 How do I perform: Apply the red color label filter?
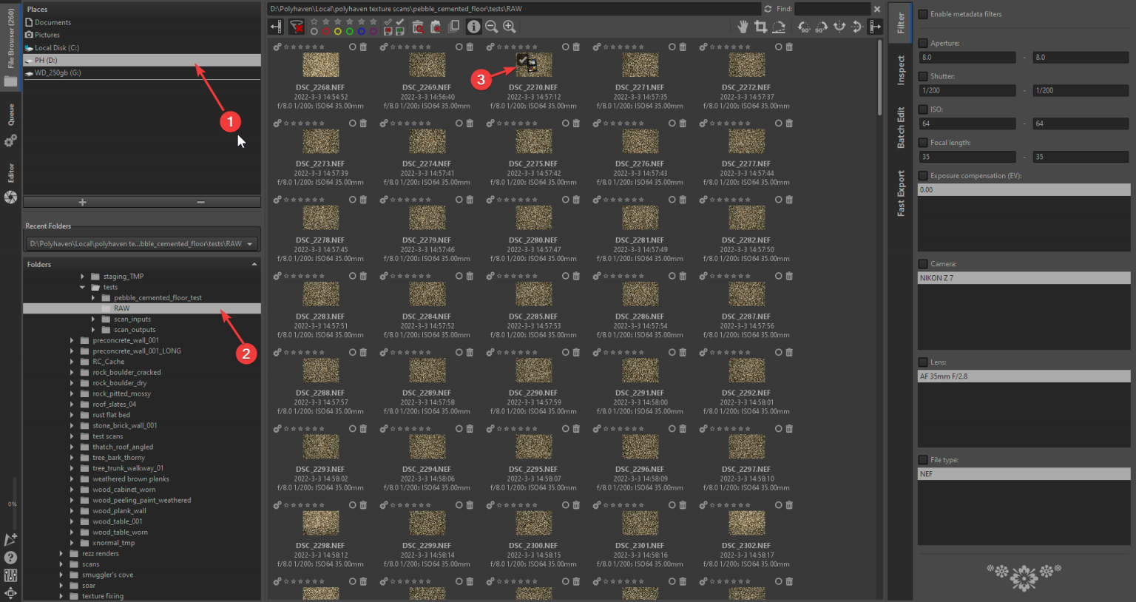pos(326,31)
